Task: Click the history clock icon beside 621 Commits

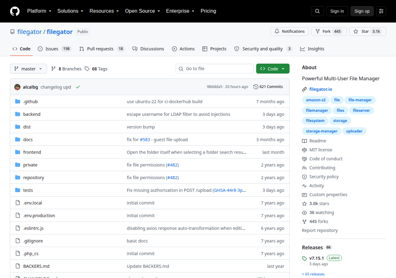Action: 256,87
